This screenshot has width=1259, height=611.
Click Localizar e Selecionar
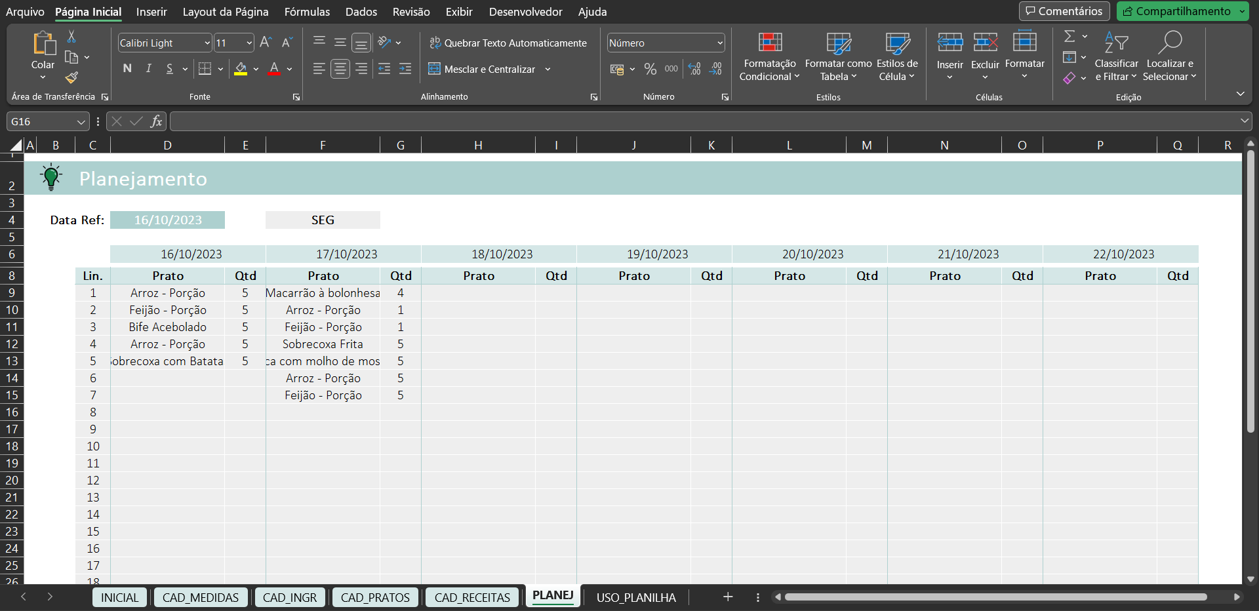pos(1170,58)
